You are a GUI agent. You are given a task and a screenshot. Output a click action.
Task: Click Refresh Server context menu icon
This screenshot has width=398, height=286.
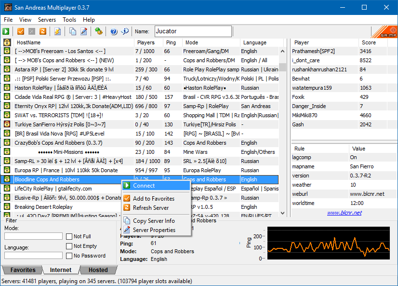point(127,207)
